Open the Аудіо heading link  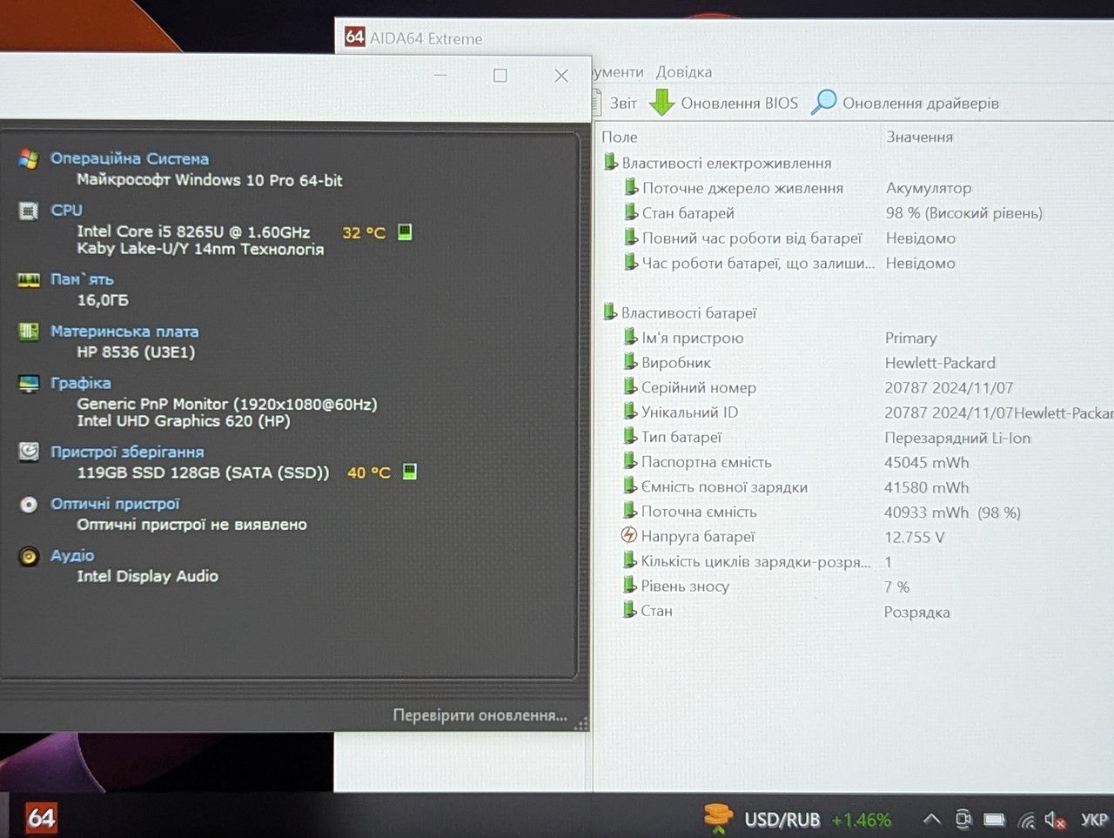pos(72,555)
